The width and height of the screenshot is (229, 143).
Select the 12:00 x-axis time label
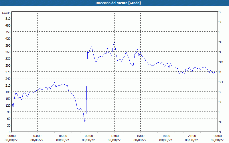coord(115,136)
